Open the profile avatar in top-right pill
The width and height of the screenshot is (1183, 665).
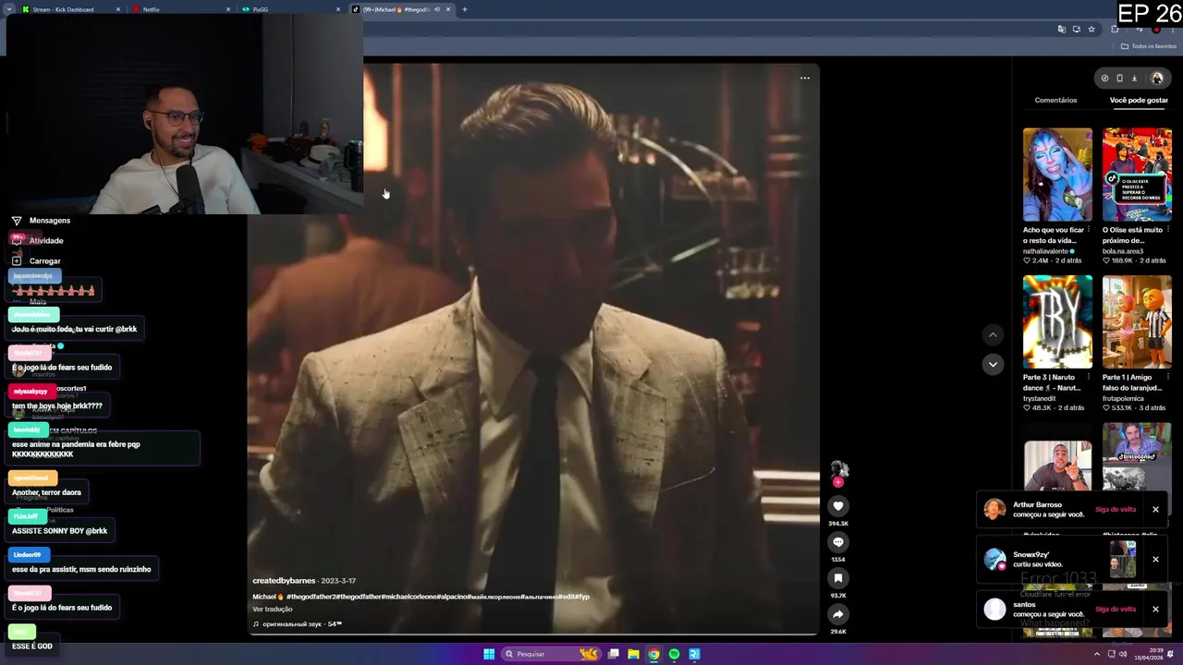pyautogui.click(x=1156, y=79)
